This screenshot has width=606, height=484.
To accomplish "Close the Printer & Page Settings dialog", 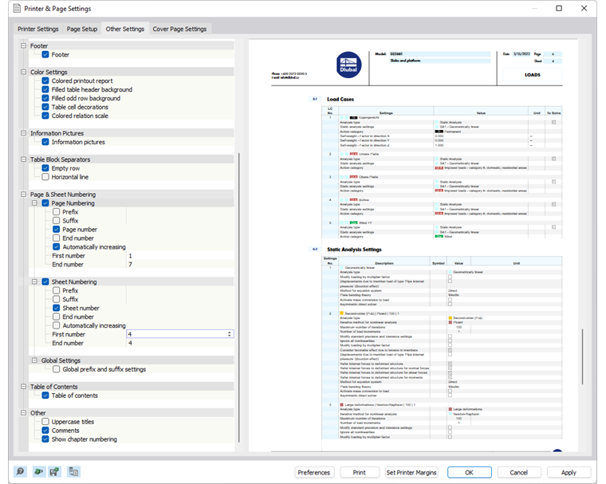I will click(x=584, y=8).
